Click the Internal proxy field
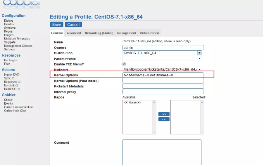The width and height of the screenshot is (264, 167). pos(163,91)
